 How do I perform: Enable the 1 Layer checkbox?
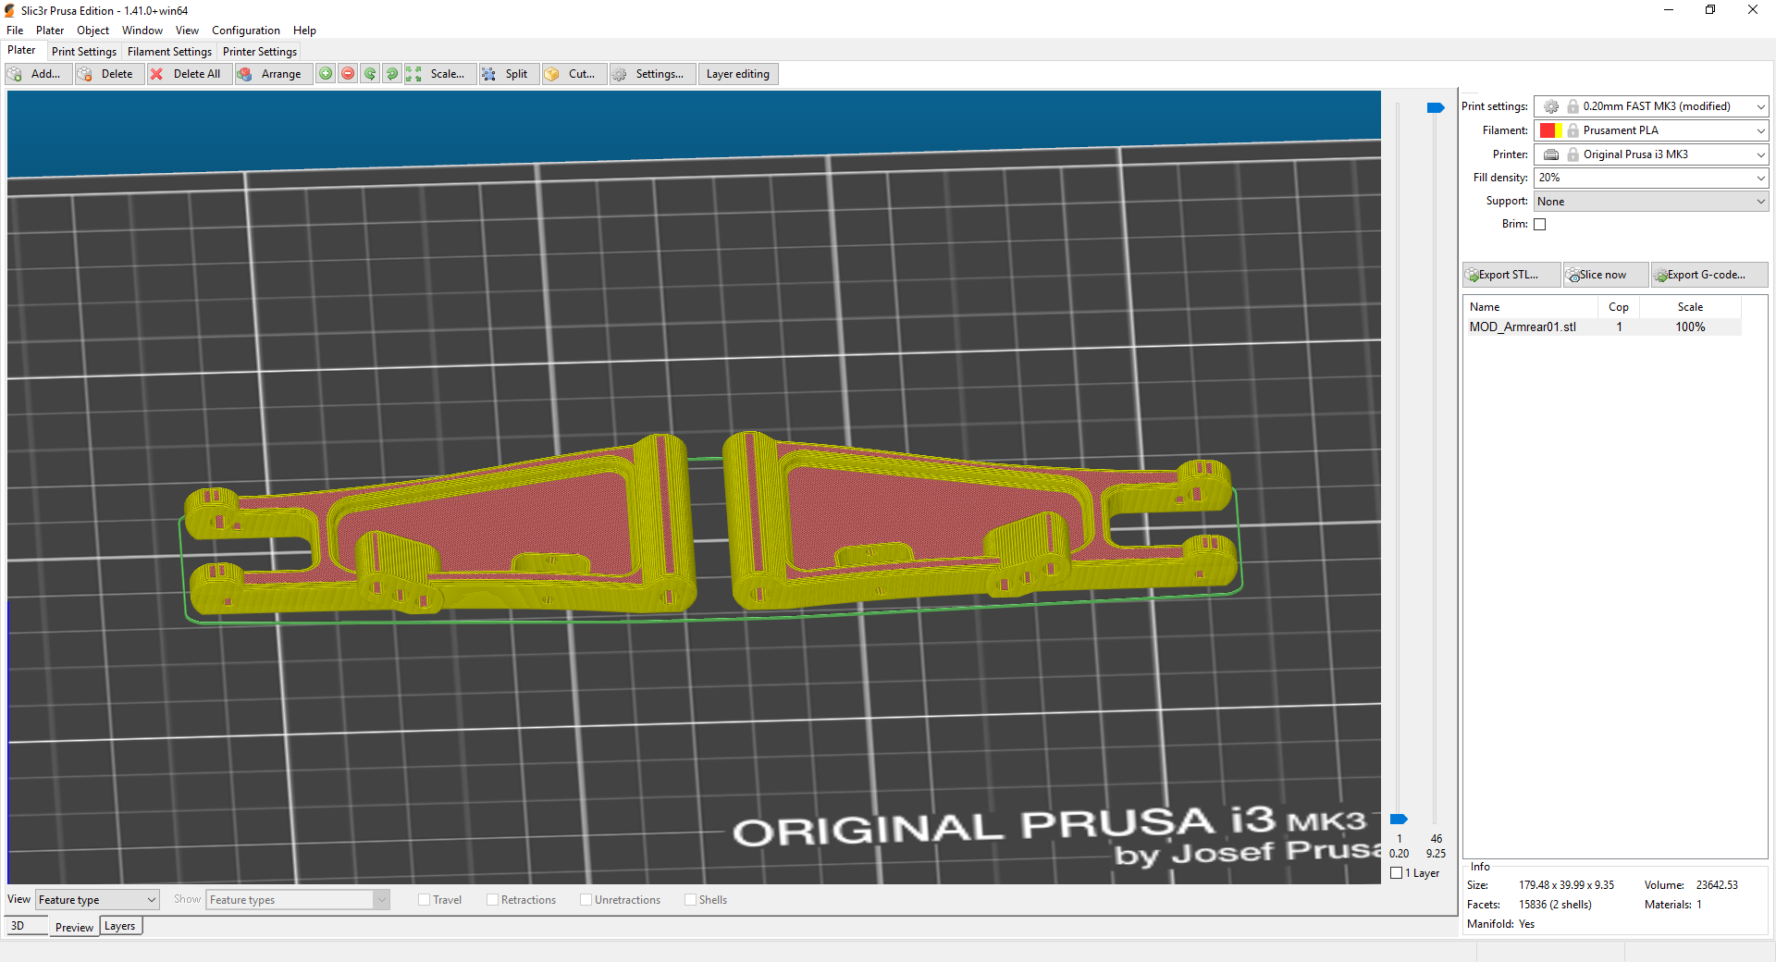pos(1397,873)
